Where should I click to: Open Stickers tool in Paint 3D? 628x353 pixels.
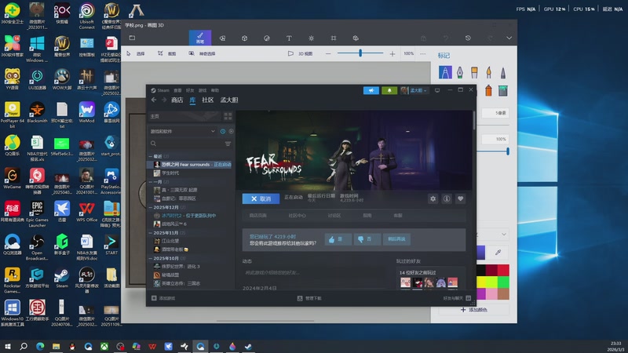267,38
